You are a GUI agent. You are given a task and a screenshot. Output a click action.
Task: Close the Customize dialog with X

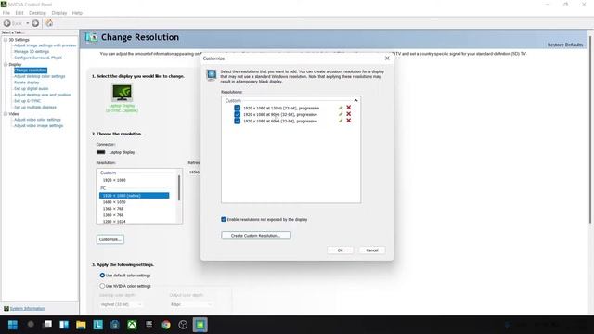coord(387,58)
